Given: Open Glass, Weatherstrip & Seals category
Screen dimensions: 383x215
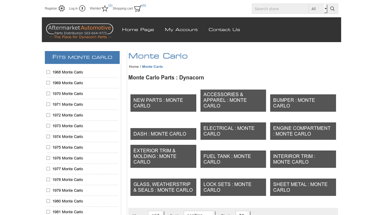Looking at the screenshot, I should point(163,187).
